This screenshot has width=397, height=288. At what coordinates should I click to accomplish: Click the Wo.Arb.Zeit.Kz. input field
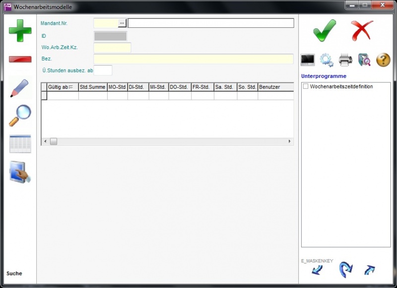click(x=112, y=47)
